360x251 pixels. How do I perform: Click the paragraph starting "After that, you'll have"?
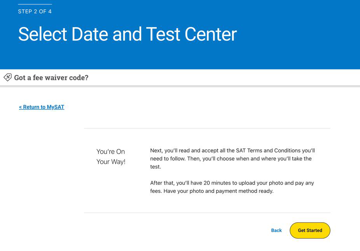click(232, 187)
